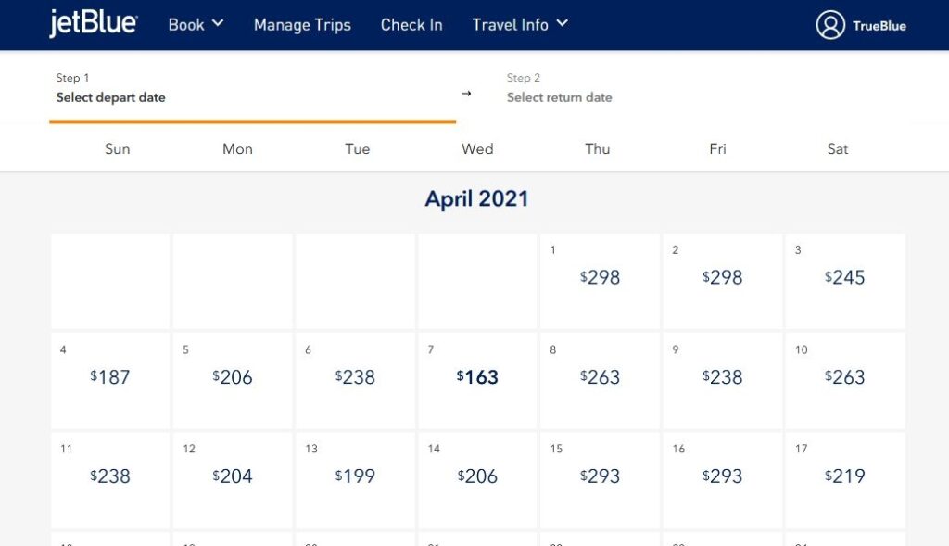Switch to Manage Trips
This screenshot has width=949, height=546.
(302, 25)
